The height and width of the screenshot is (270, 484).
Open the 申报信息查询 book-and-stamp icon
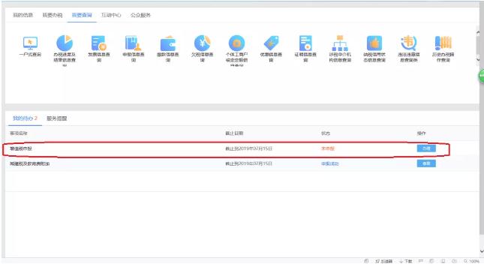134,43
